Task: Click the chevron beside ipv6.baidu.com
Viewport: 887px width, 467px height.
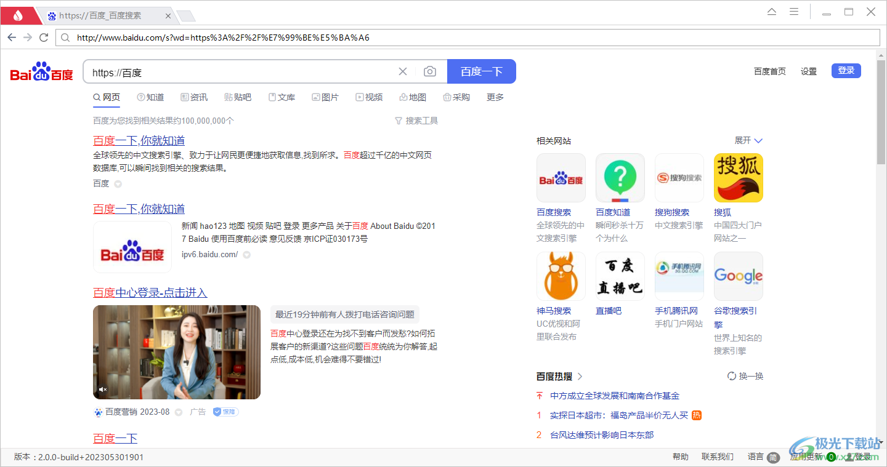Action: (x=246, y=254)
